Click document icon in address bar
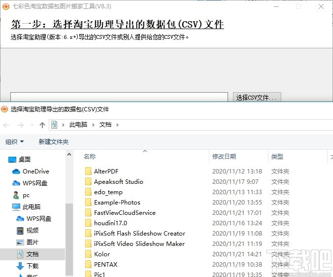 point(54,125)
